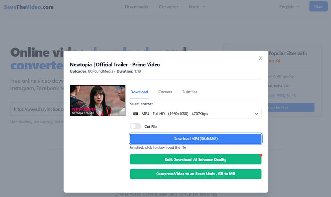Click the Cut File label
331x197 pixels.
pos(151,127)
